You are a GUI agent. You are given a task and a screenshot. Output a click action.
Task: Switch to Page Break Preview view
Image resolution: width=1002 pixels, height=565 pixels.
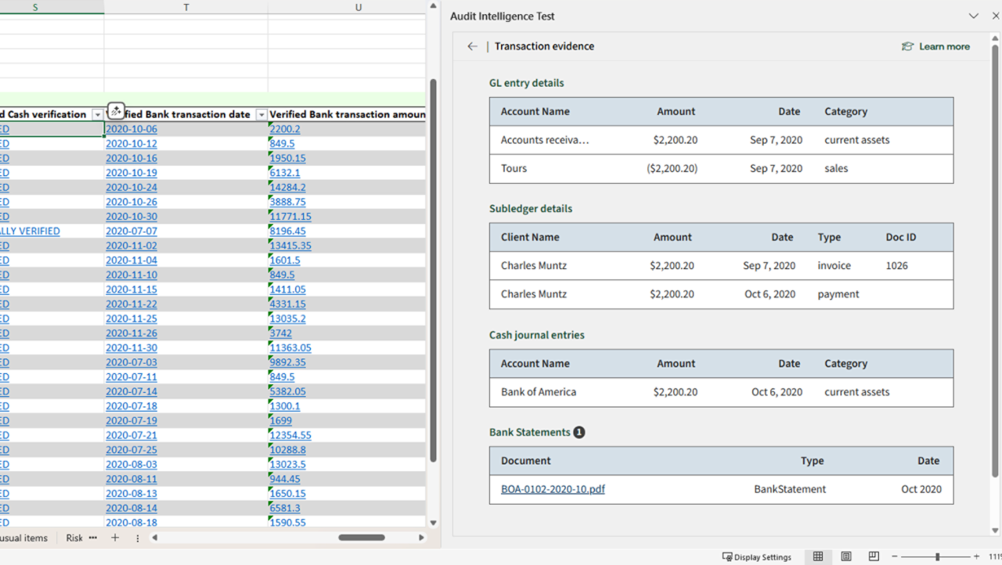(x=874, y=556)
